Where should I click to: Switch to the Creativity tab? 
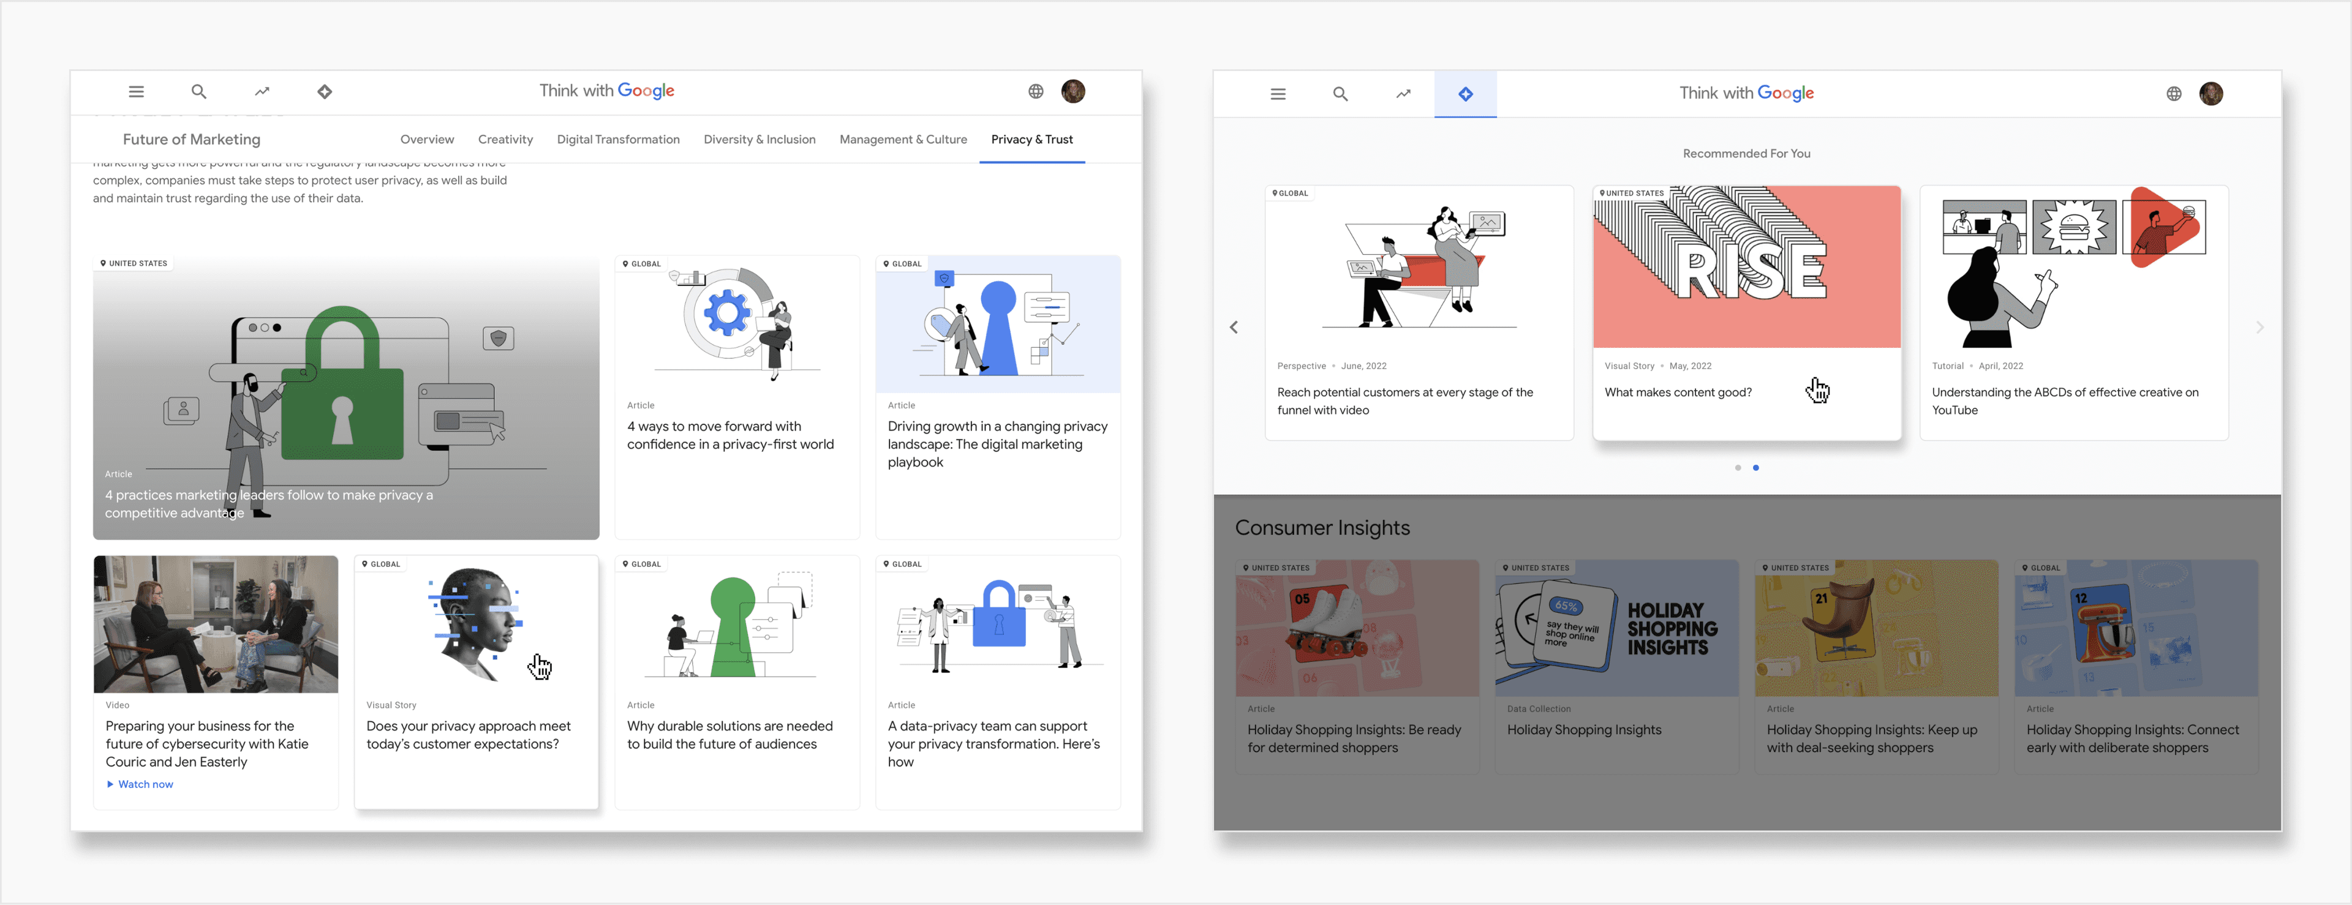tap(505, 139)
